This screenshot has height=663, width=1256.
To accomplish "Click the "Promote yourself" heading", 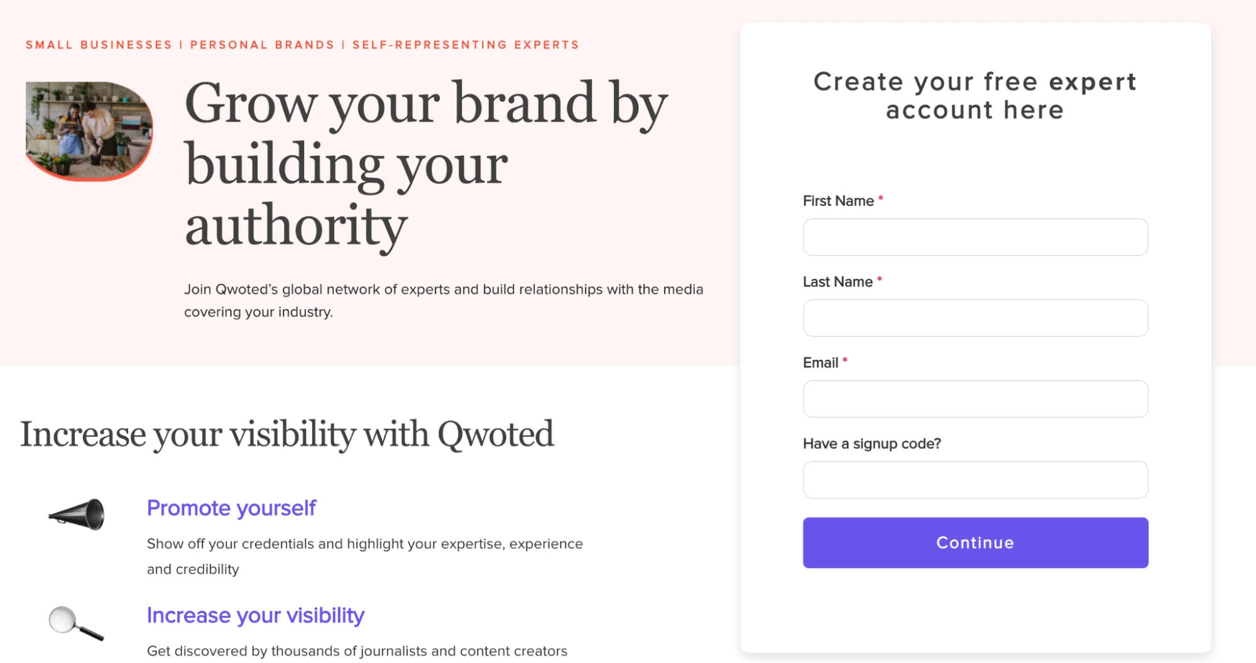I will coord(231,508).
